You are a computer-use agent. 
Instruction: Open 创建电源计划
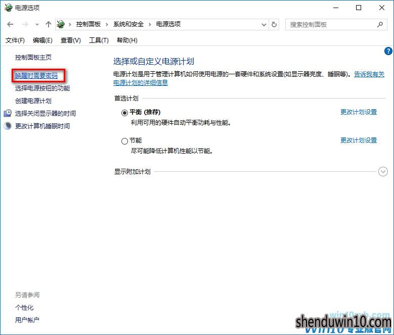pos(33,101)
